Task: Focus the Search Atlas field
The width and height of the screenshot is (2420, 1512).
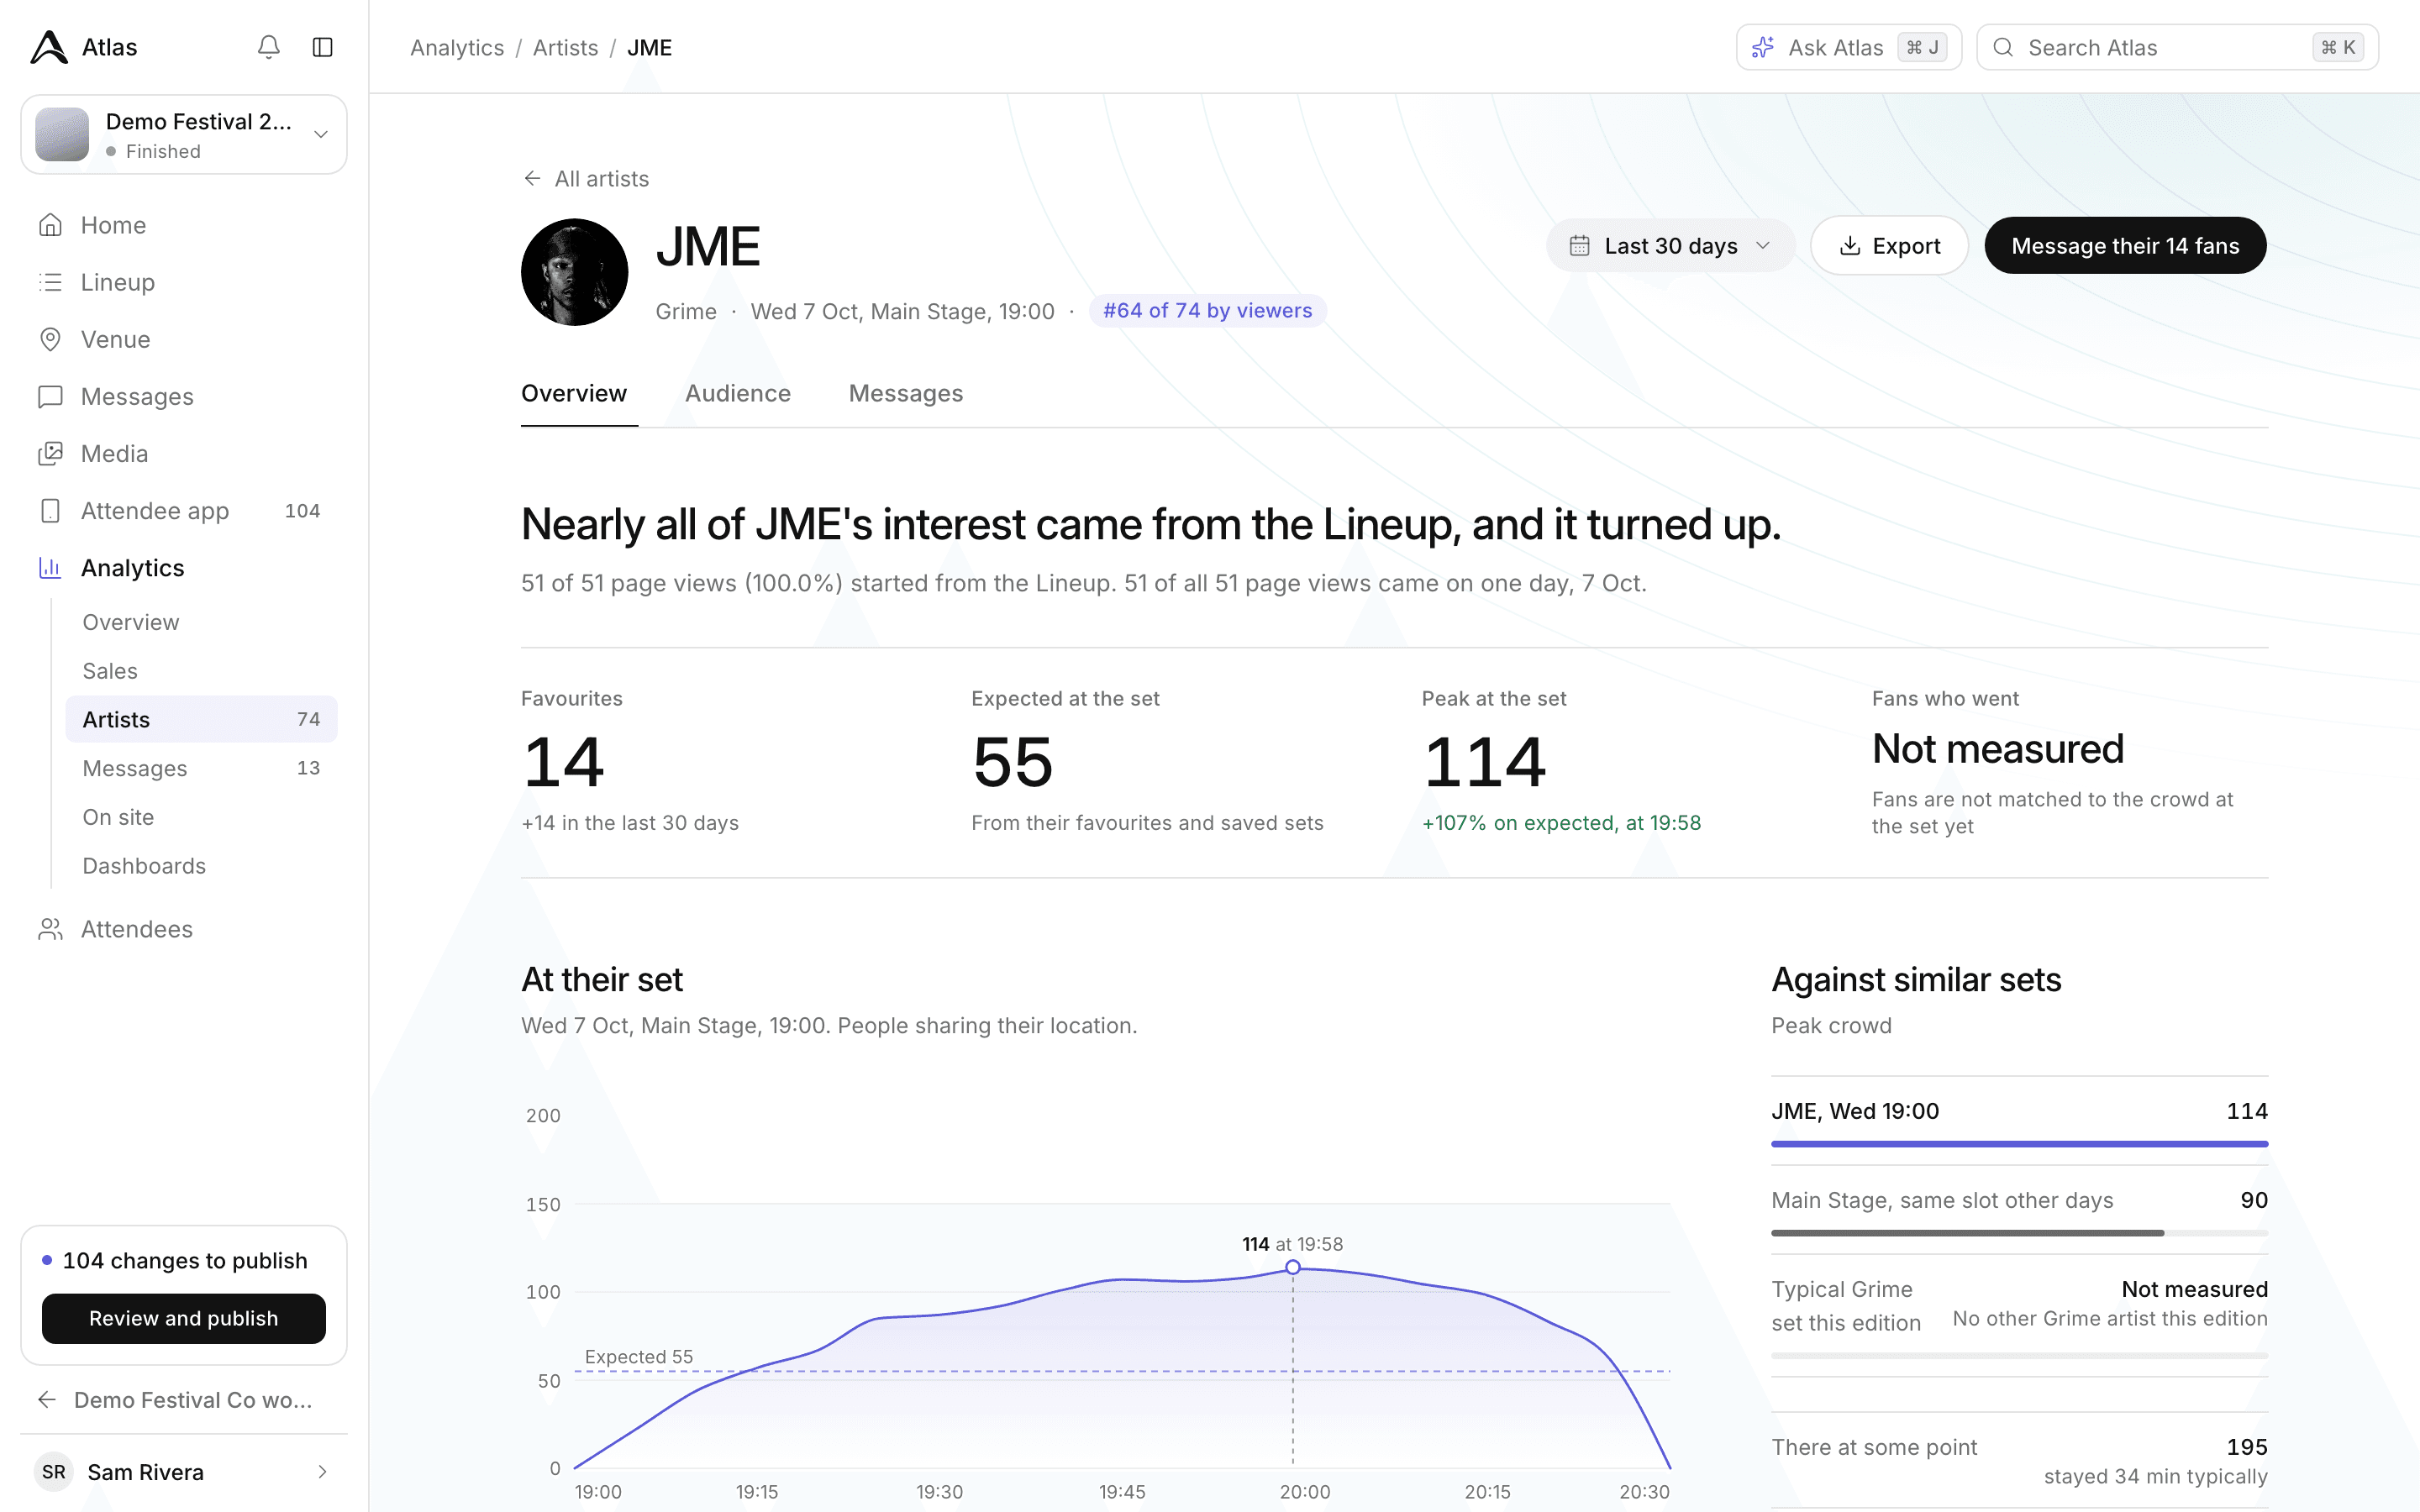Action: pos(2177,47)
